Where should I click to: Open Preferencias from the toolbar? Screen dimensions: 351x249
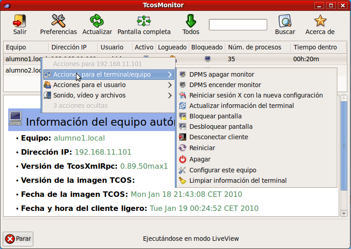[x=58, y=21]
